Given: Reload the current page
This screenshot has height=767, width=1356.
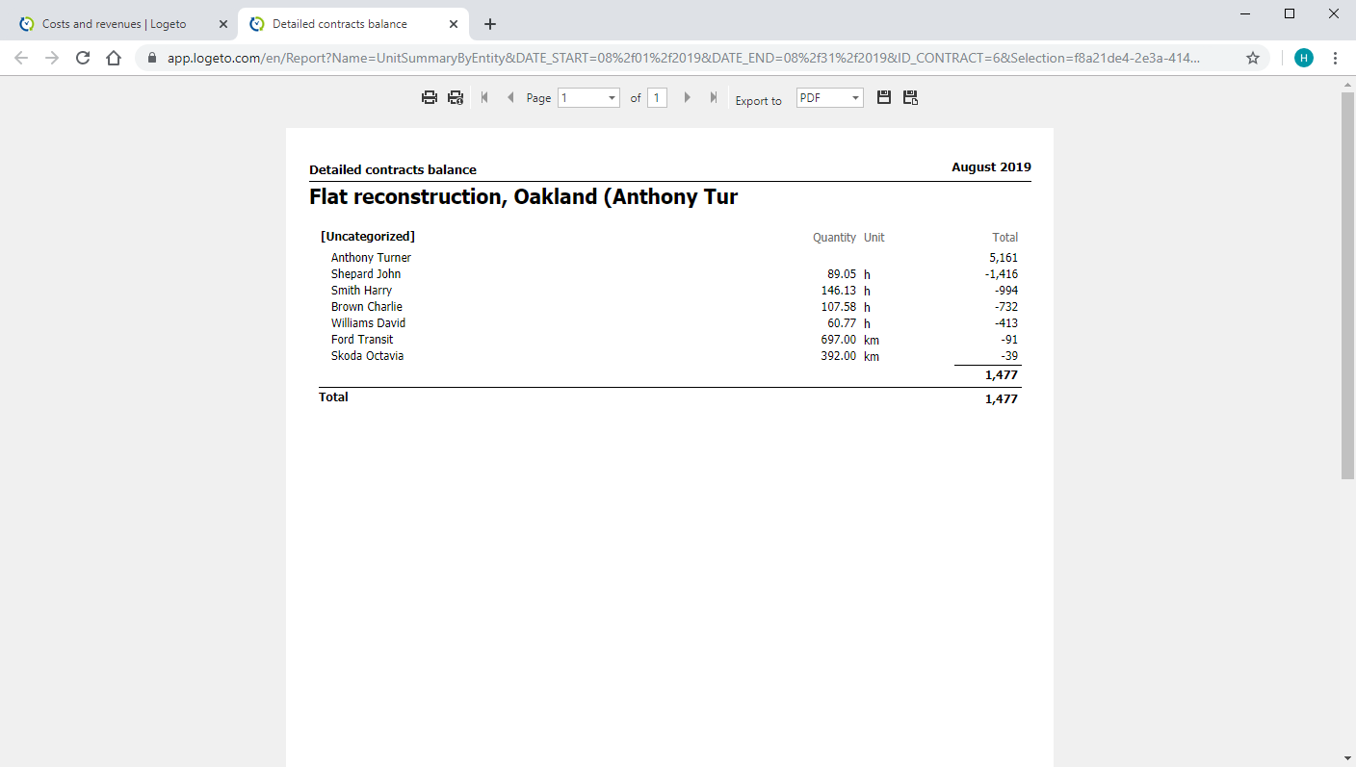Looking at the screenshot, I should pos(83,58).
